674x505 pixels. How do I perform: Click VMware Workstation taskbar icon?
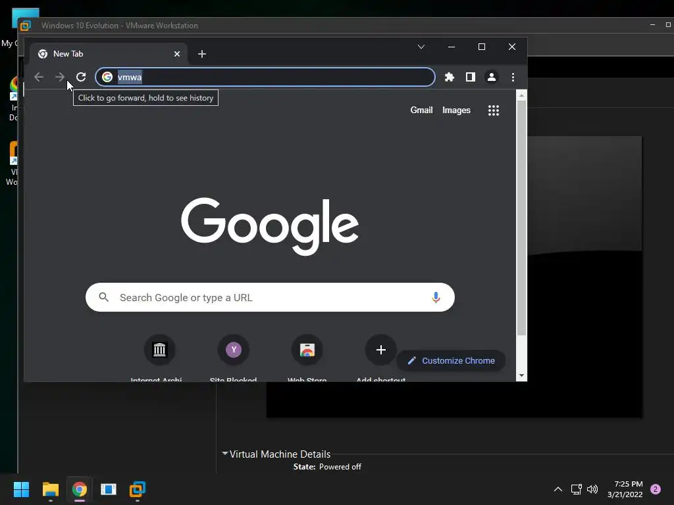[138, 489]
